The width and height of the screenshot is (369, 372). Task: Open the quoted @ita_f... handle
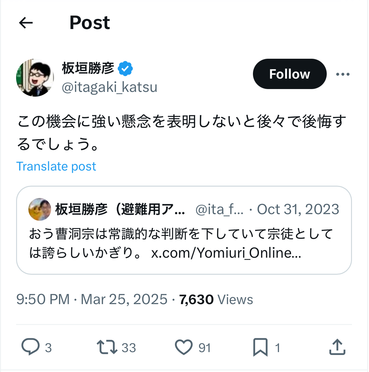point(220,209)
